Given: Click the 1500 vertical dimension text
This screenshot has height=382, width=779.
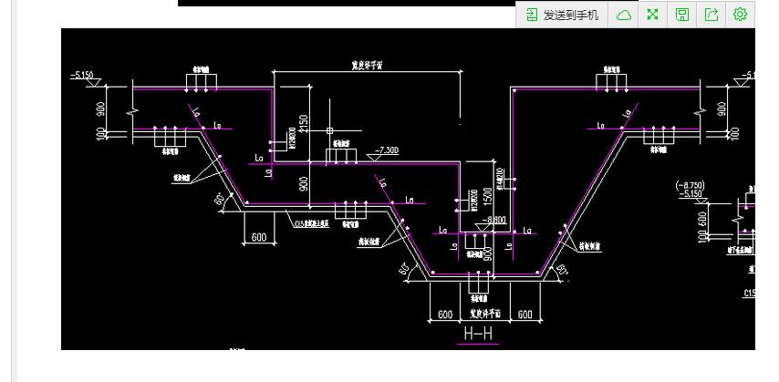Looking at the screenshot, I should 487,198.
